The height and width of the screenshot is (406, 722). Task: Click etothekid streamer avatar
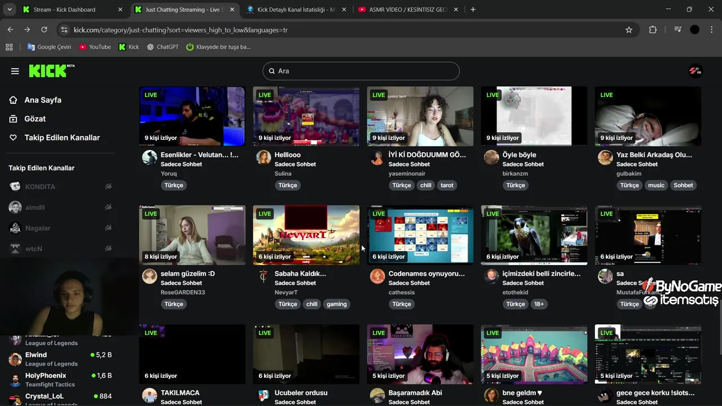pos(491,276)
